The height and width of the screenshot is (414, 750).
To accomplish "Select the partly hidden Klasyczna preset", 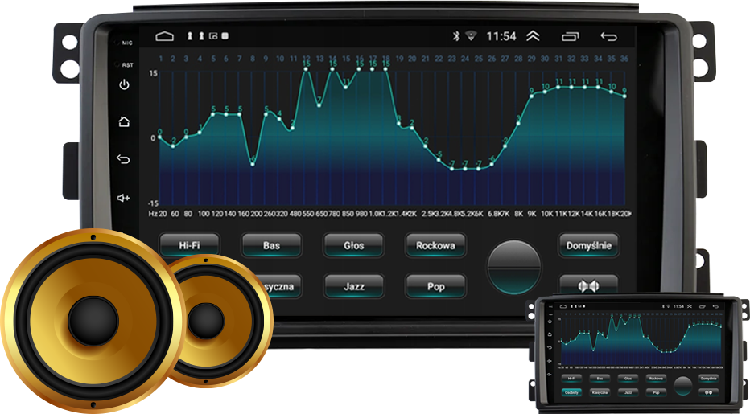I will pos(282,286).
